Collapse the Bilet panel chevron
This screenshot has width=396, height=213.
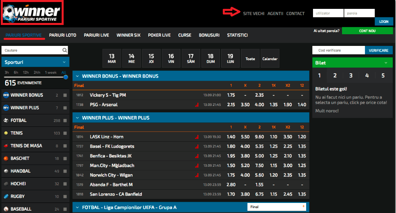pyautogui.click(x=386, y=62)
